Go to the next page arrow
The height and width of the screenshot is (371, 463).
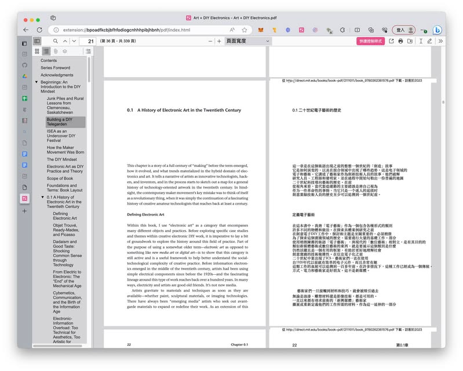(x=74, y=41)
